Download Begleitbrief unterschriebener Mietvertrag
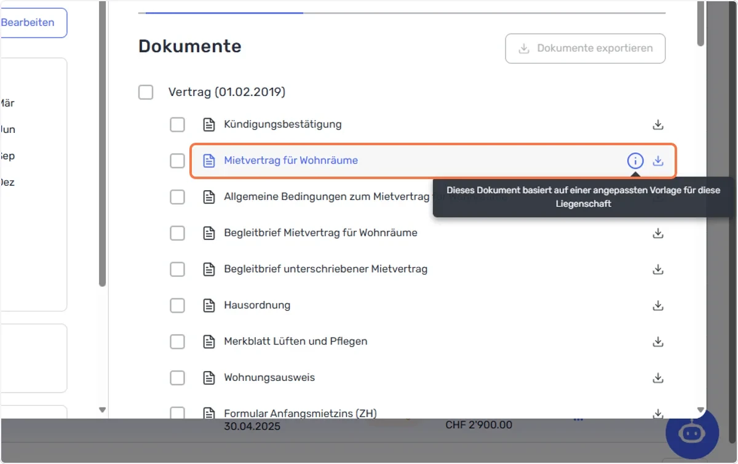 pyautogui.click(x=658, y=270)
